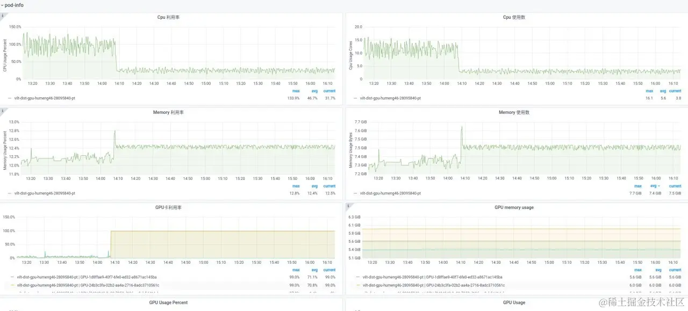Viewport: 688px width, 311px height.
Task: Sort Memory 利用率 legend by current column
Action: (329, 186)
